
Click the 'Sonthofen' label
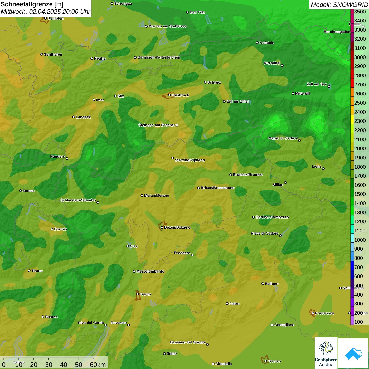pyautogui.click(x=53, y=54)
